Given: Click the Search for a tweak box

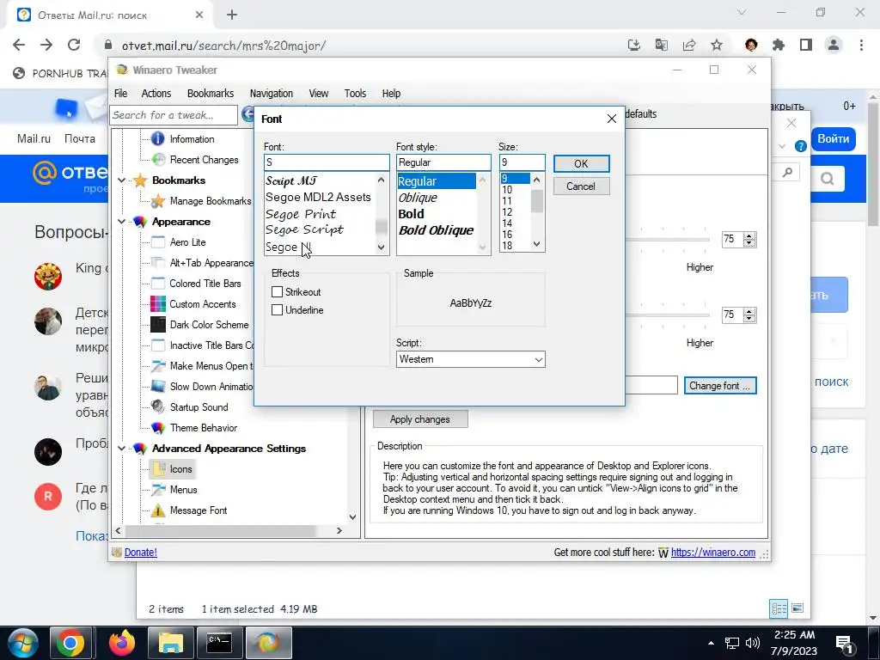Looking at the screenshot, I should click(174, 115).
